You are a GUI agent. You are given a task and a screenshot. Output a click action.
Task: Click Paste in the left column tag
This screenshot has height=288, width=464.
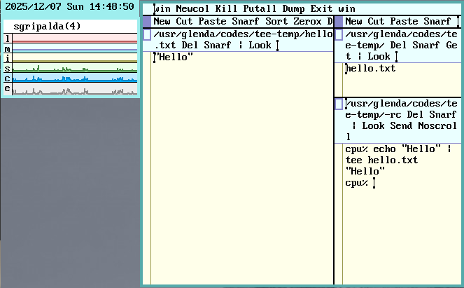(212, 21)
